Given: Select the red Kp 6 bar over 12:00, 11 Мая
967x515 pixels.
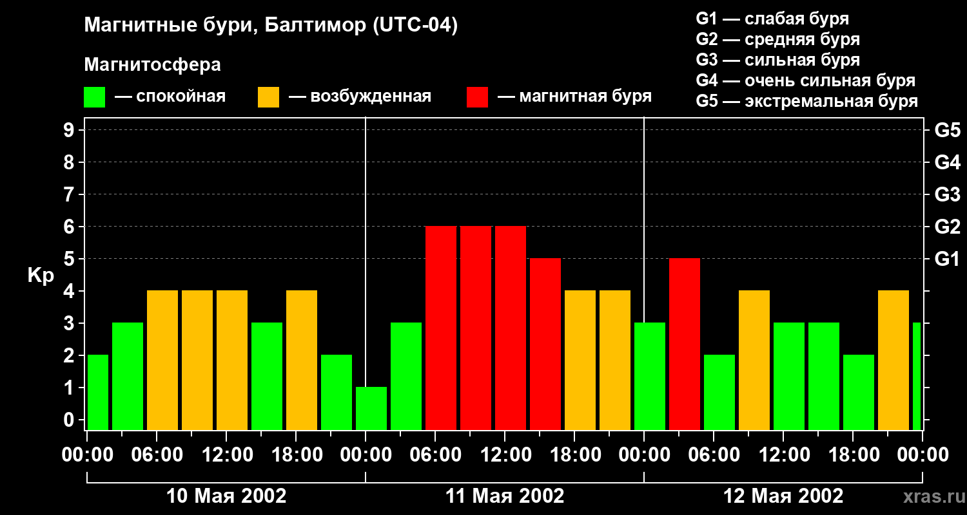Looking at the screenshot, I should pos(511,328).
